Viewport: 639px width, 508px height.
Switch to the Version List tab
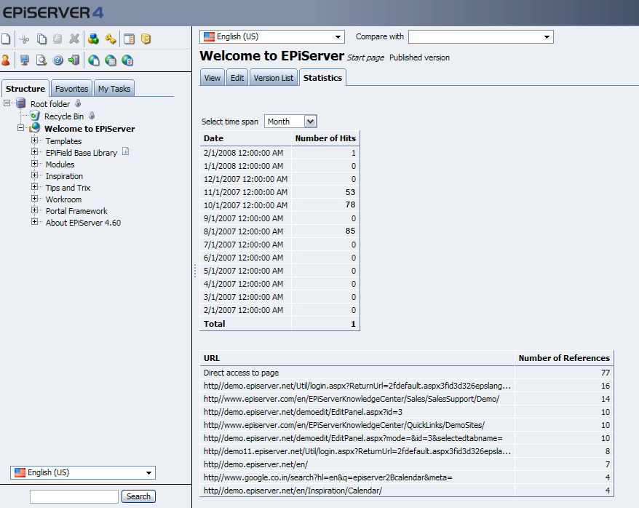point(273,78)
